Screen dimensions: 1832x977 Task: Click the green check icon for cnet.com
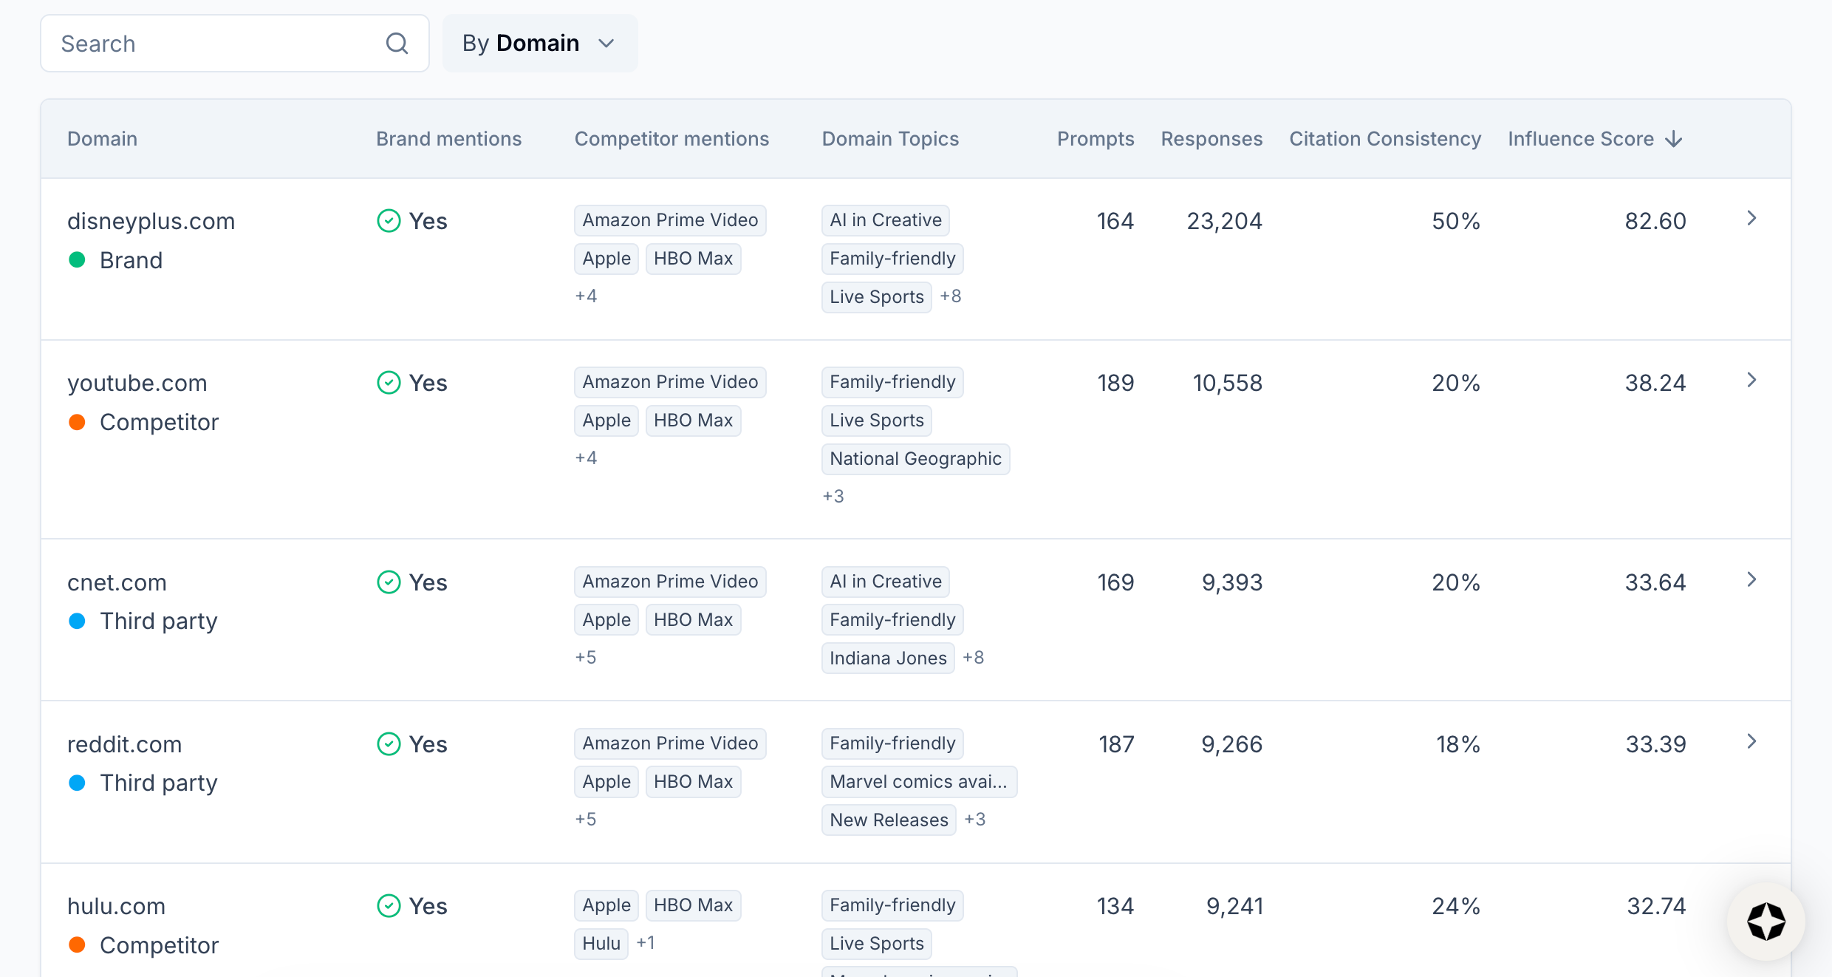click(x=389, y=582)
